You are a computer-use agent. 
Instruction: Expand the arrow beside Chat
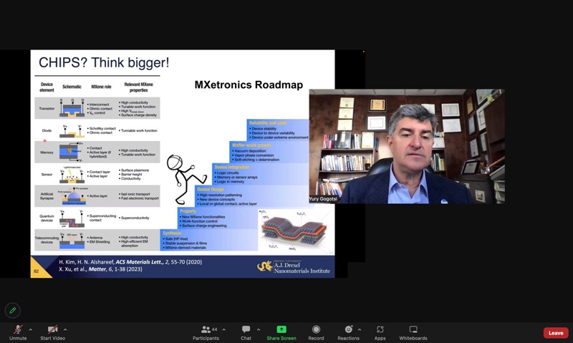259,329
